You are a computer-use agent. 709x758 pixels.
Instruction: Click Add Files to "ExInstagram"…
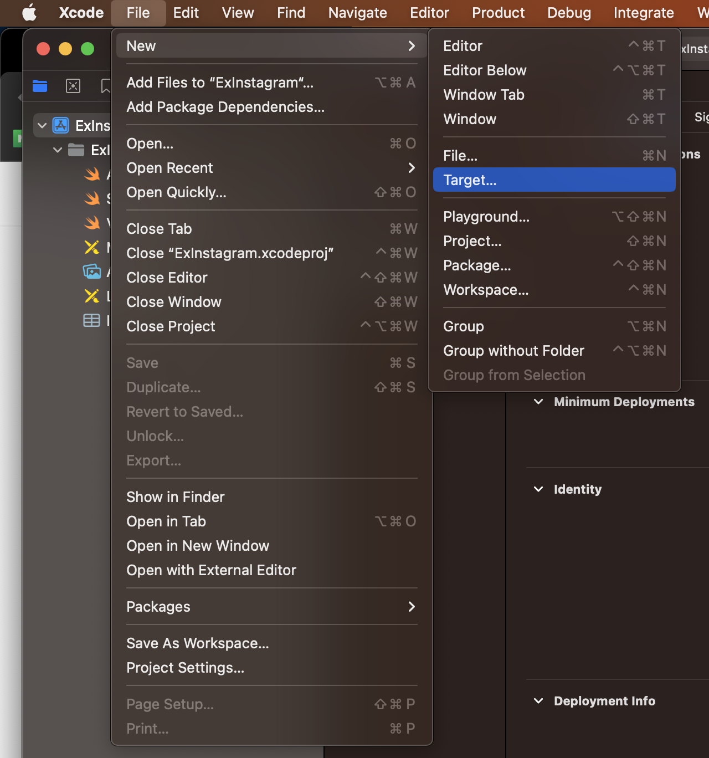pos(271,83)
